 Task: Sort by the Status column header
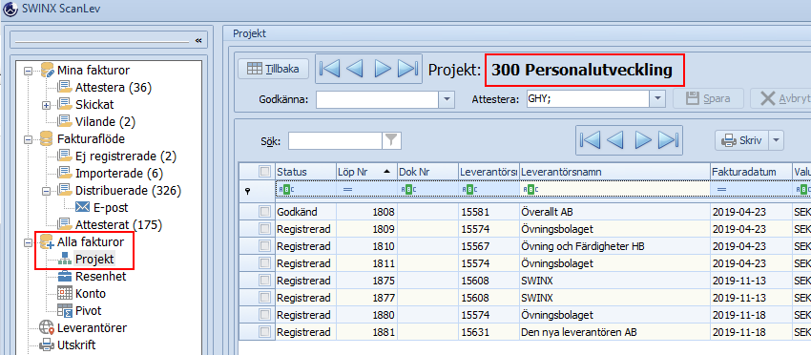pos(305,171)
